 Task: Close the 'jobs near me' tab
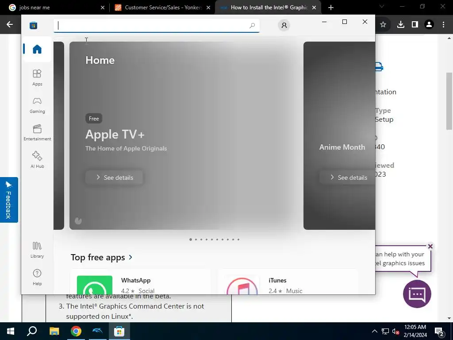point(103,8)
